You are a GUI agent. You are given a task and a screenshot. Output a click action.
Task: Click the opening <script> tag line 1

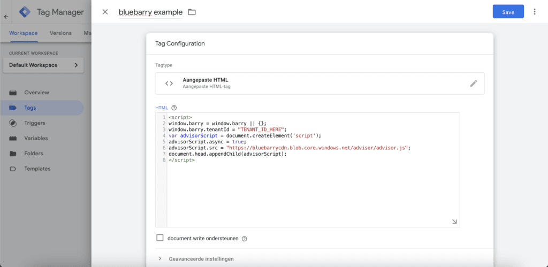pyautogui.click(x=180, y=117)
